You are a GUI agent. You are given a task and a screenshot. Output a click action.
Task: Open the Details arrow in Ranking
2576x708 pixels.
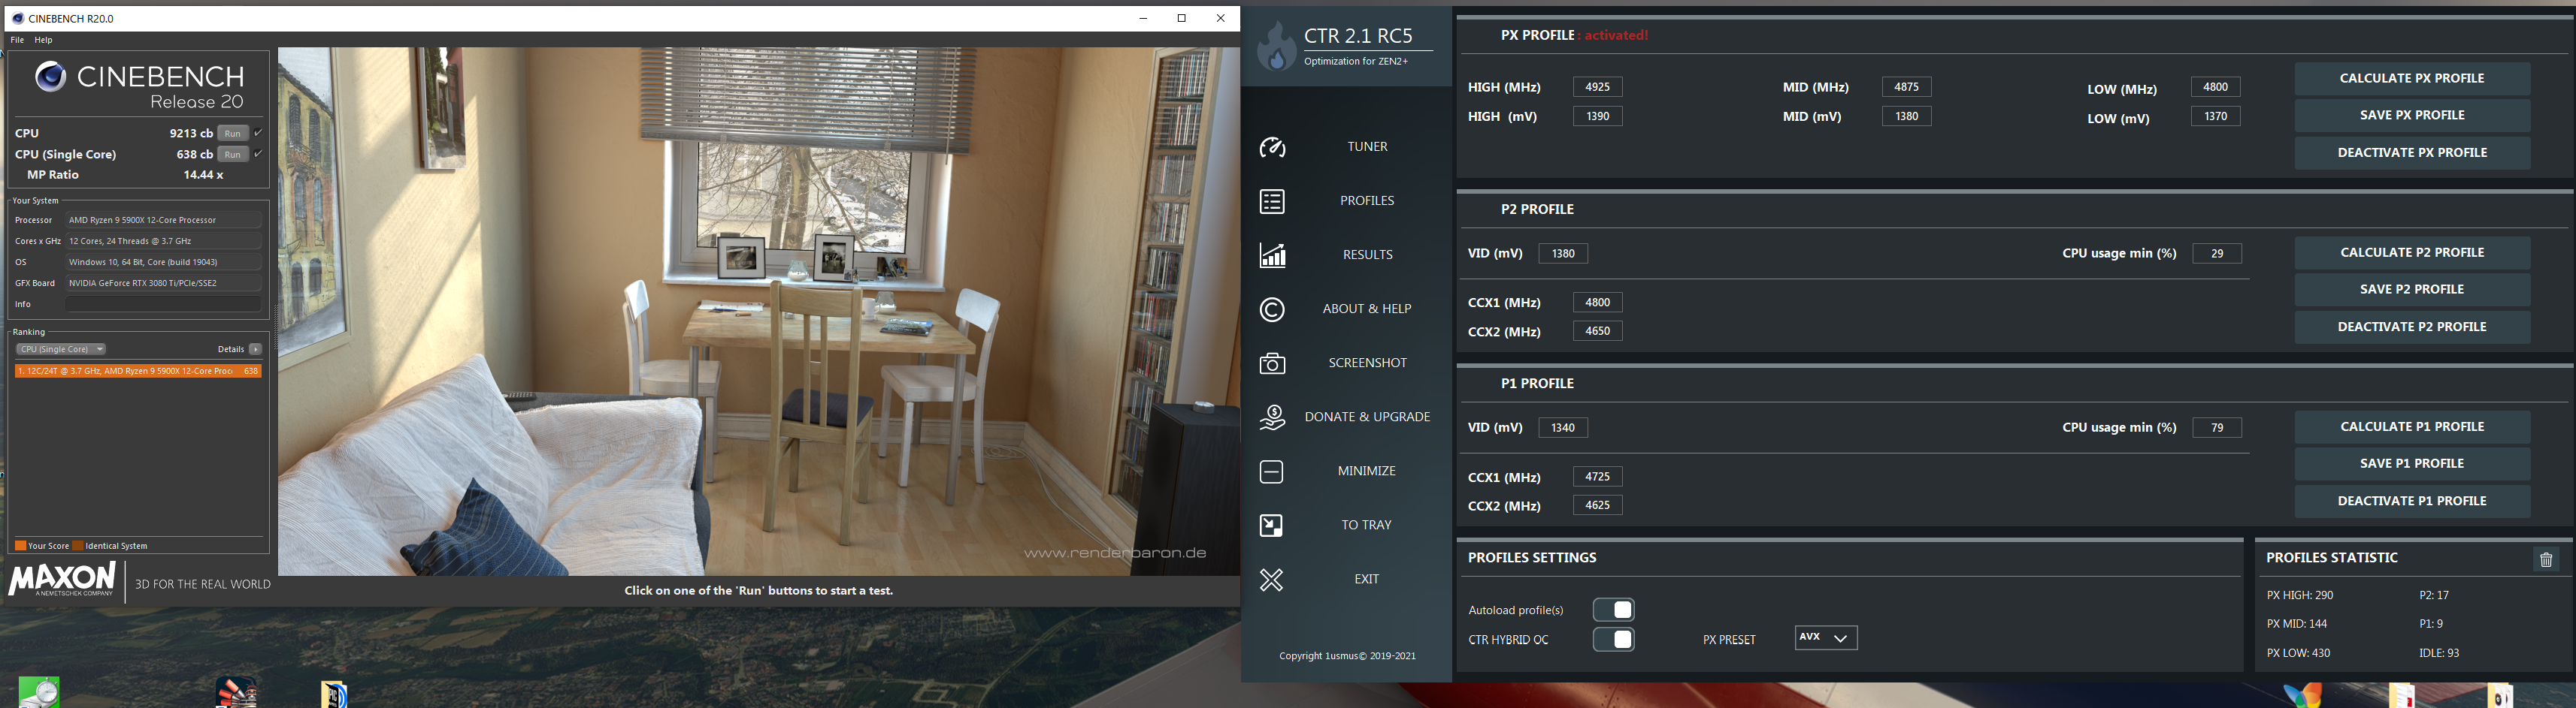pos(255,350)
